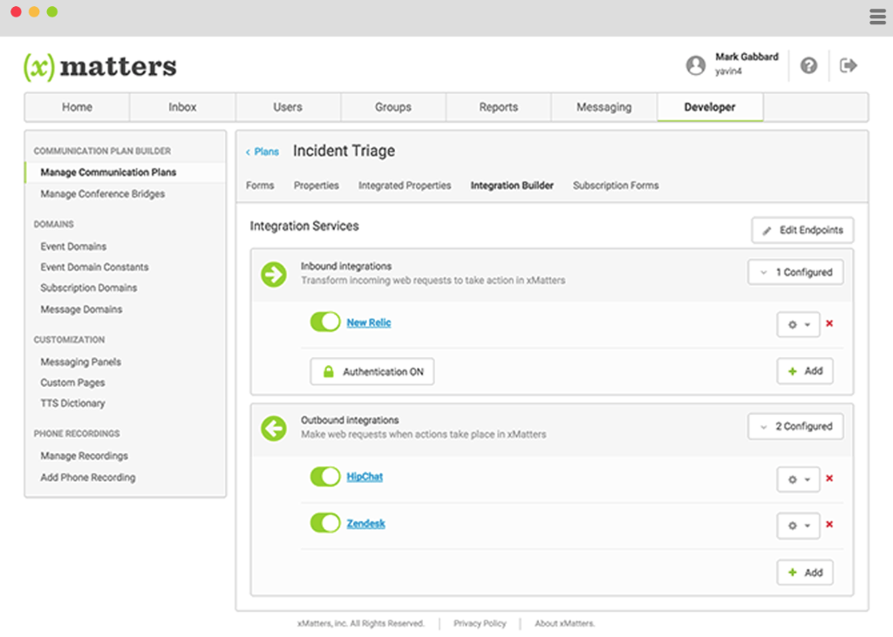Click the Edit Endpoints button
The width and height of the screenshot is (893, 637).
point(802,230)
